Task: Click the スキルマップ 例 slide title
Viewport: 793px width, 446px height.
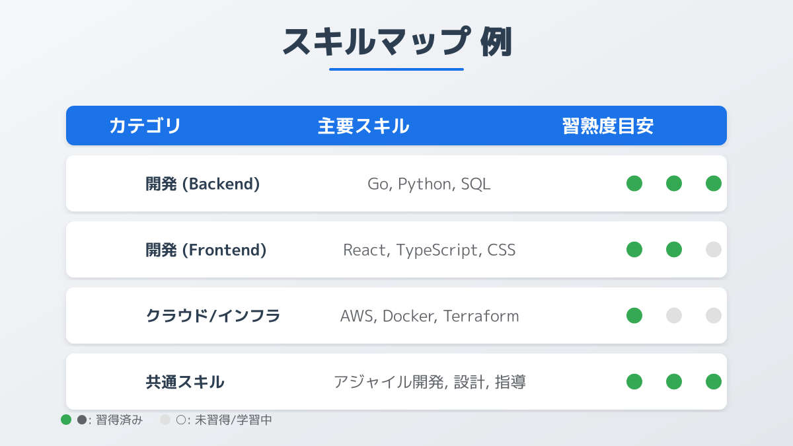Action: [x=397, y=43]
